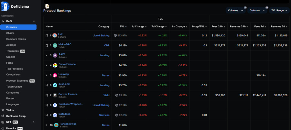Click the AAVE protocol logo icon
This screenshot has width=291, height=130.
pyautogui.click(x=55, y=55)
